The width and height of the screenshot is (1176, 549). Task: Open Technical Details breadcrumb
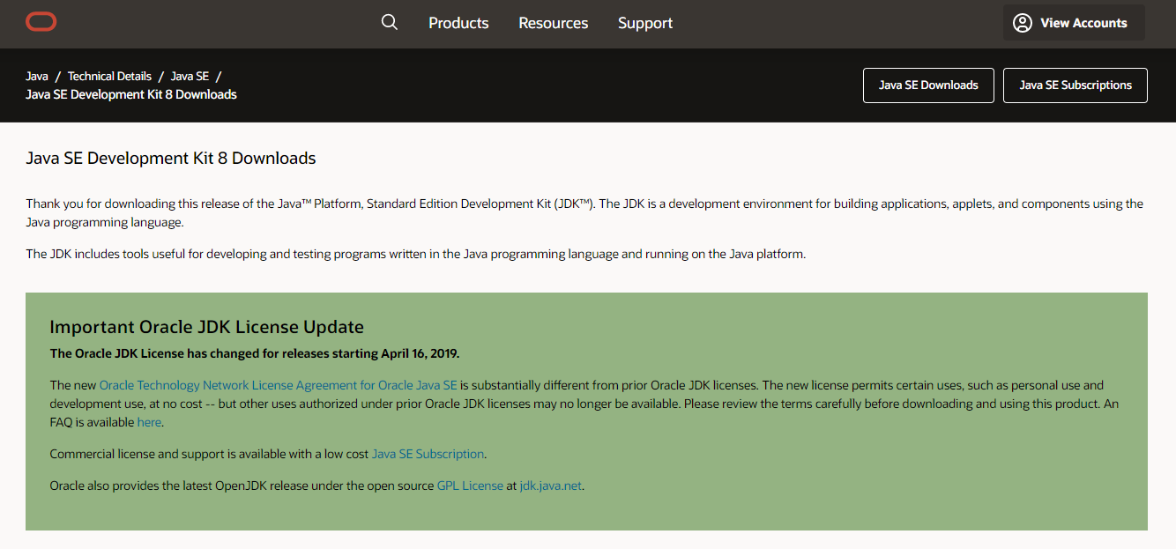[109, 77]
